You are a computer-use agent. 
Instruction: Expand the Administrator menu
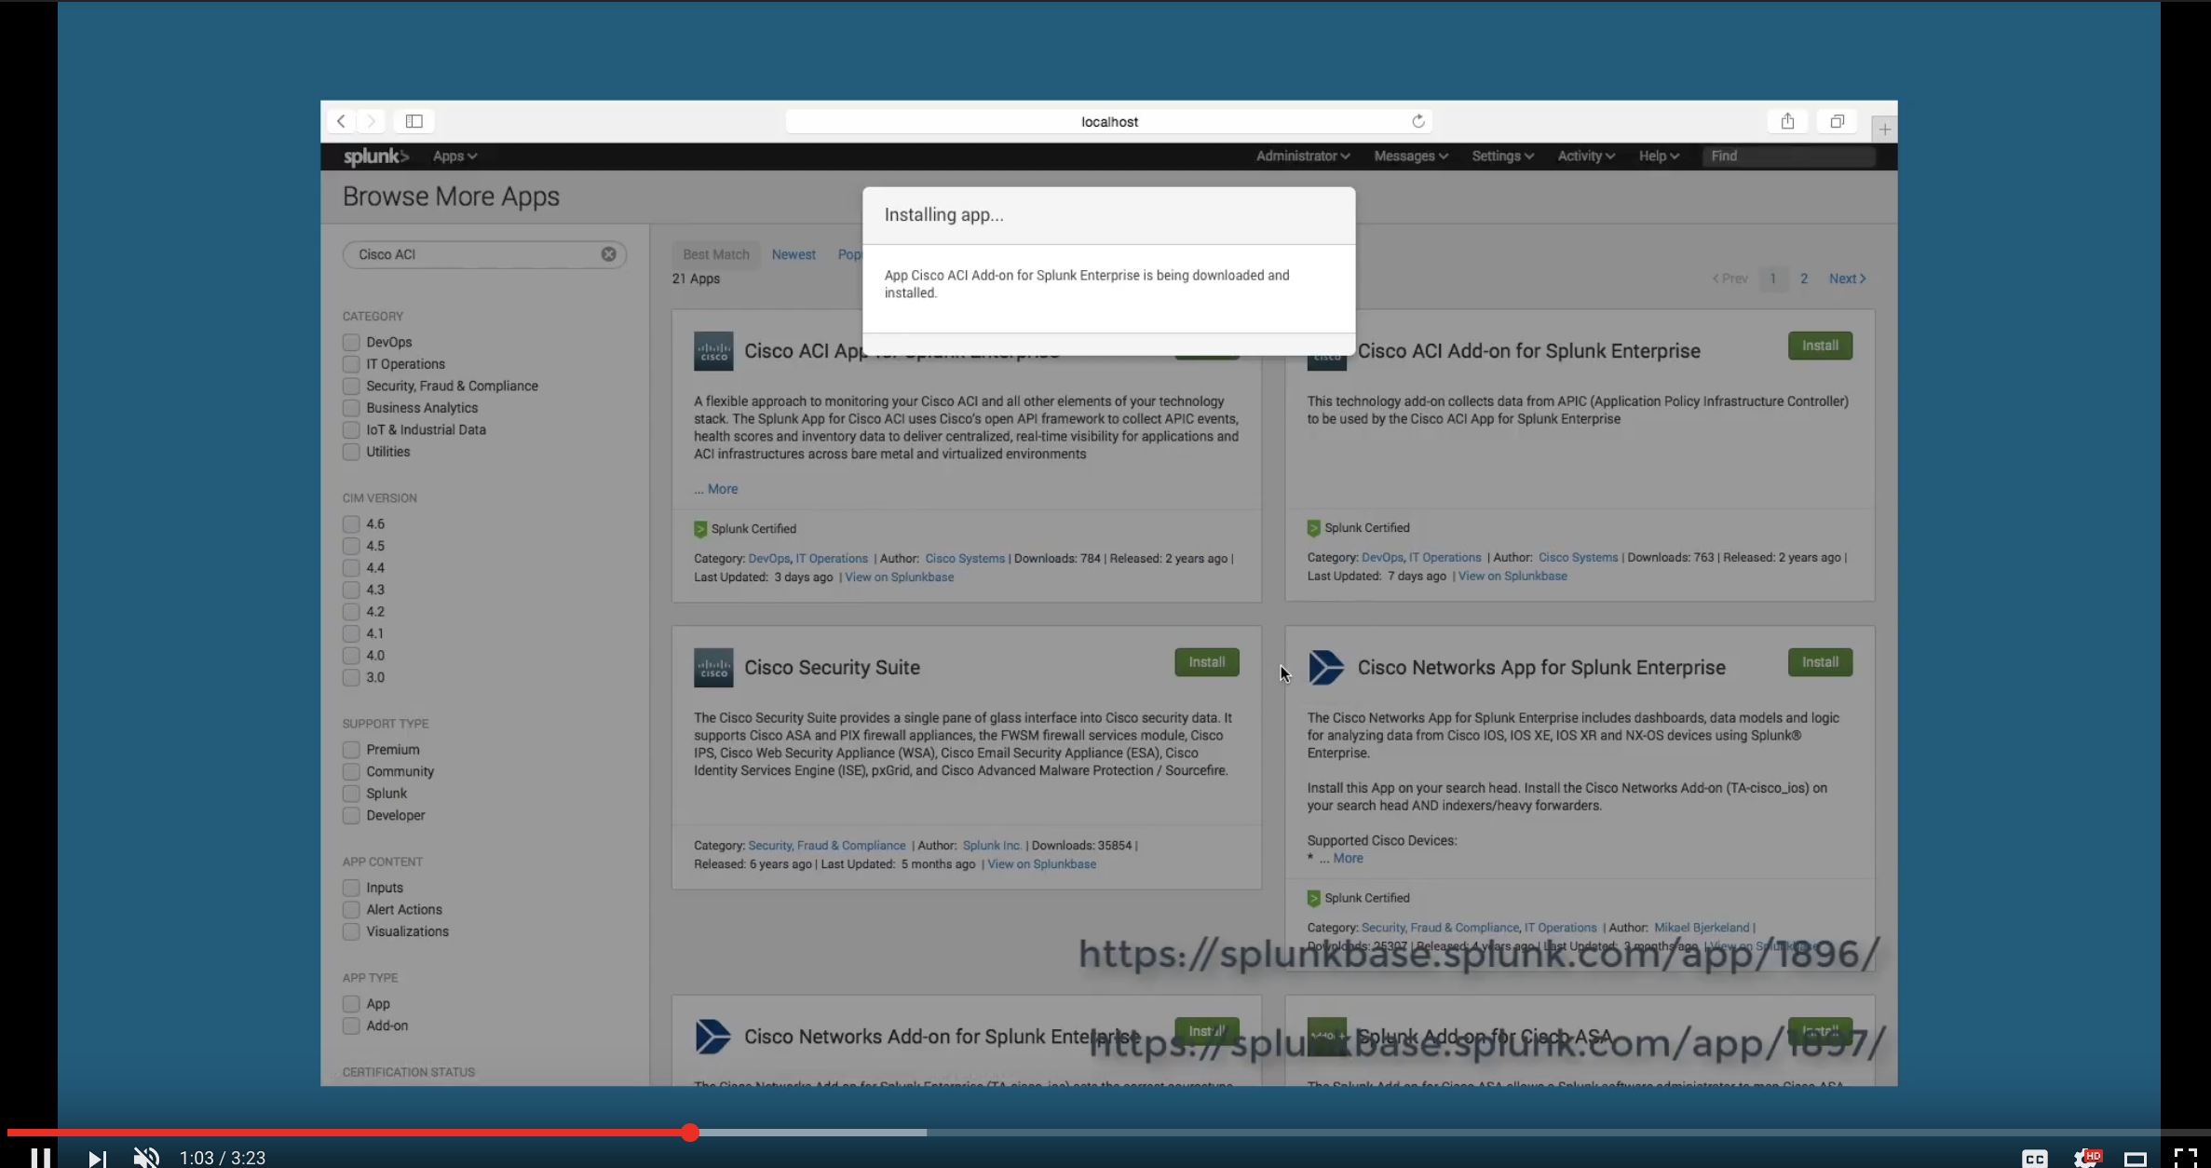click(x=1302, y=156)
